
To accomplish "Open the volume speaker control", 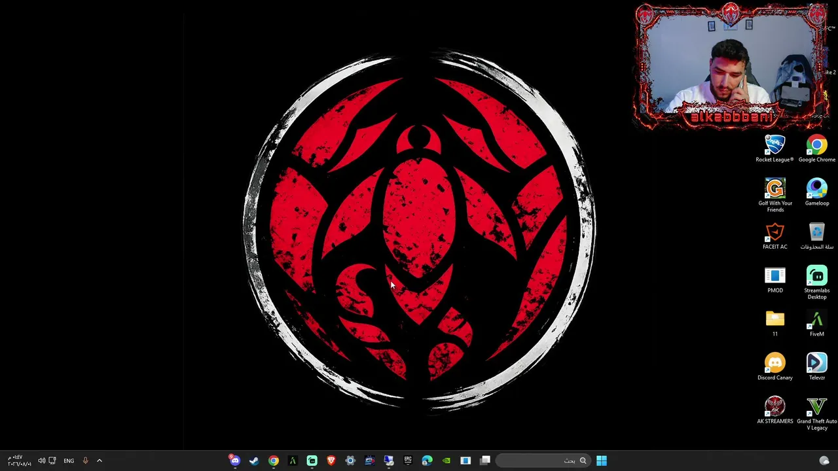I will (x=41, y=461).
